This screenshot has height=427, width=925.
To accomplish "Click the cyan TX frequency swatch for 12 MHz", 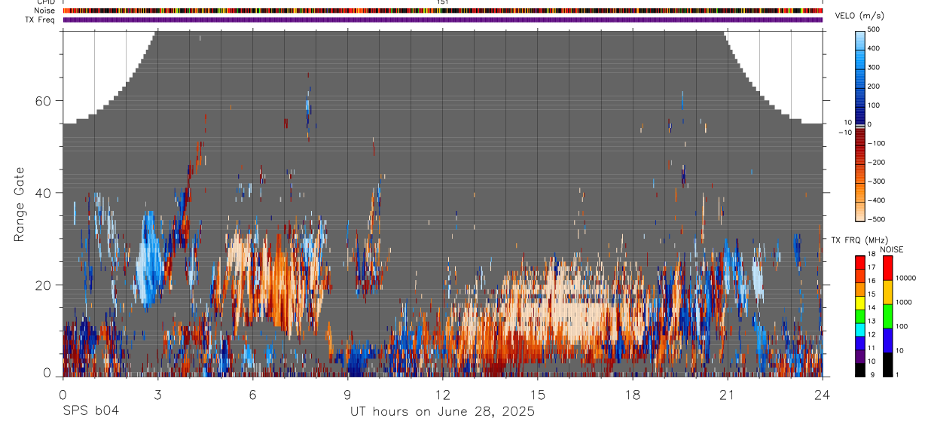I will pyautogui.click(x=860, y=329).
